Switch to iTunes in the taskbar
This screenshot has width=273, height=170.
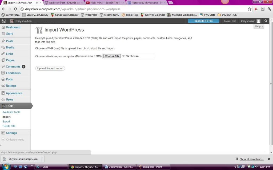[x=51, y=167]
